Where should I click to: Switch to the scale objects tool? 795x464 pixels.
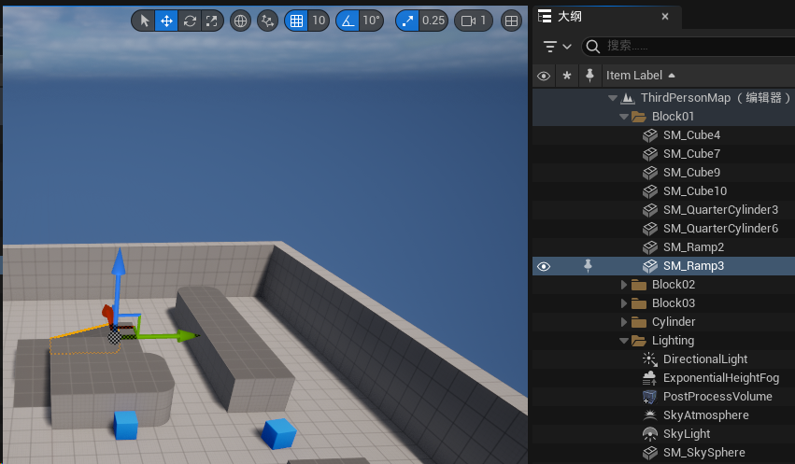(212, 21)
